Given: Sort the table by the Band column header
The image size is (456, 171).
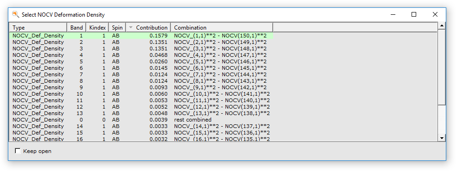Looking at the screenshot, I should click(x=76, y=28).
